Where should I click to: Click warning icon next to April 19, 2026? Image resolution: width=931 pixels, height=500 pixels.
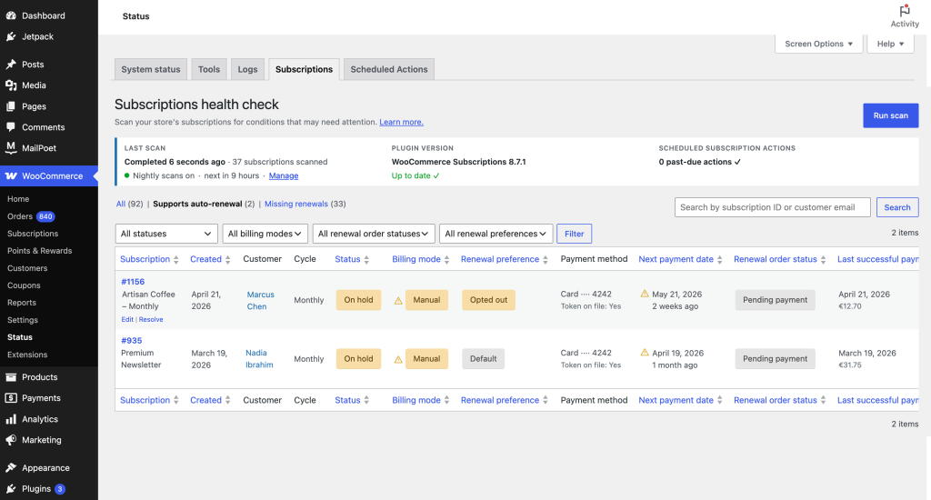pyautogui.click(x=645, y=352)
